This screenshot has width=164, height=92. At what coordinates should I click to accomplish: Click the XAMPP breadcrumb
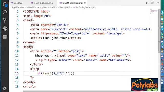pyautogui.click(x=30, y=7)
